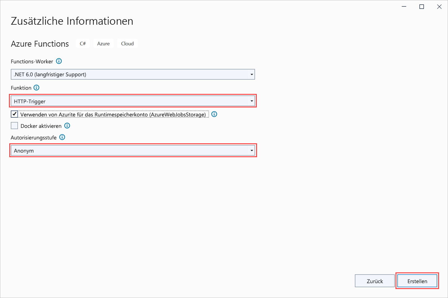Click the Docker aktivieren label text
This screenshot has width=448, height=298.
41,126
